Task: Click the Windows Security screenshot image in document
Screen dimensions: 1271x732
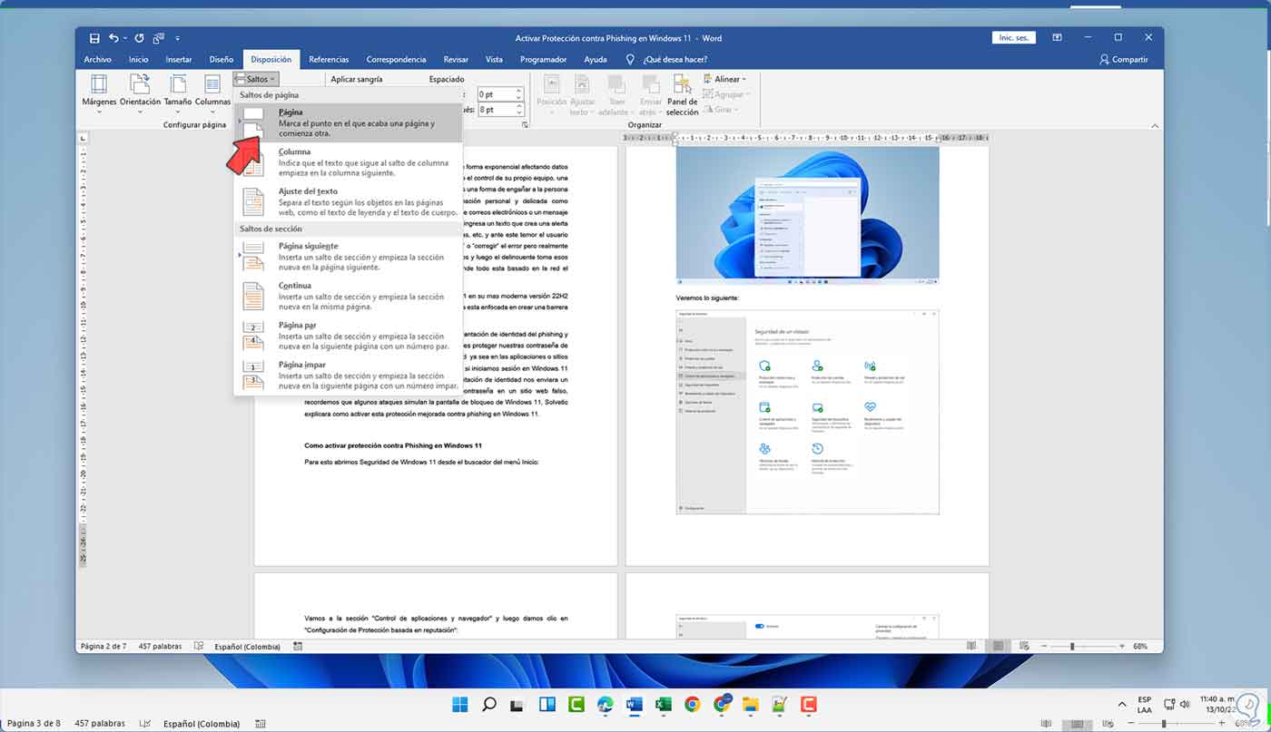Action: pos(807,412)
